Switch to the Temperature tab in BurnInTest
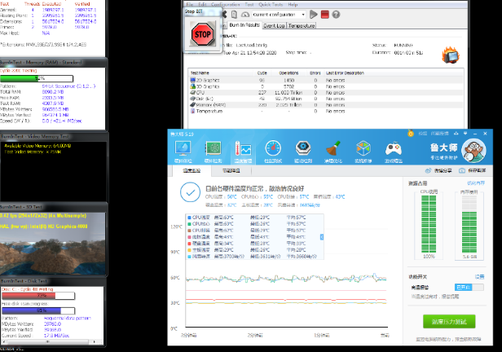The image size is (502, 352). click(302, 25)
